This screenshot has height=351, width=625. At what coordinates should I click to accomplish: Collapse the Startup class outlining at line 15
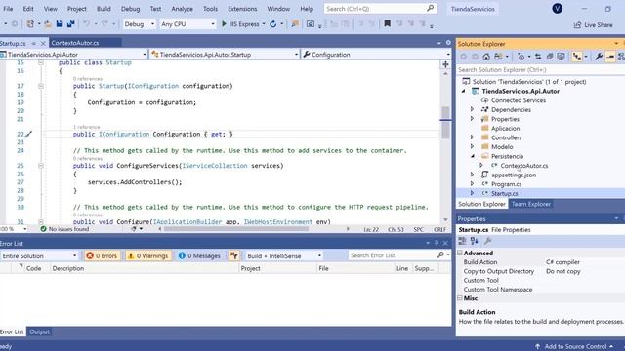coord(41,62)
